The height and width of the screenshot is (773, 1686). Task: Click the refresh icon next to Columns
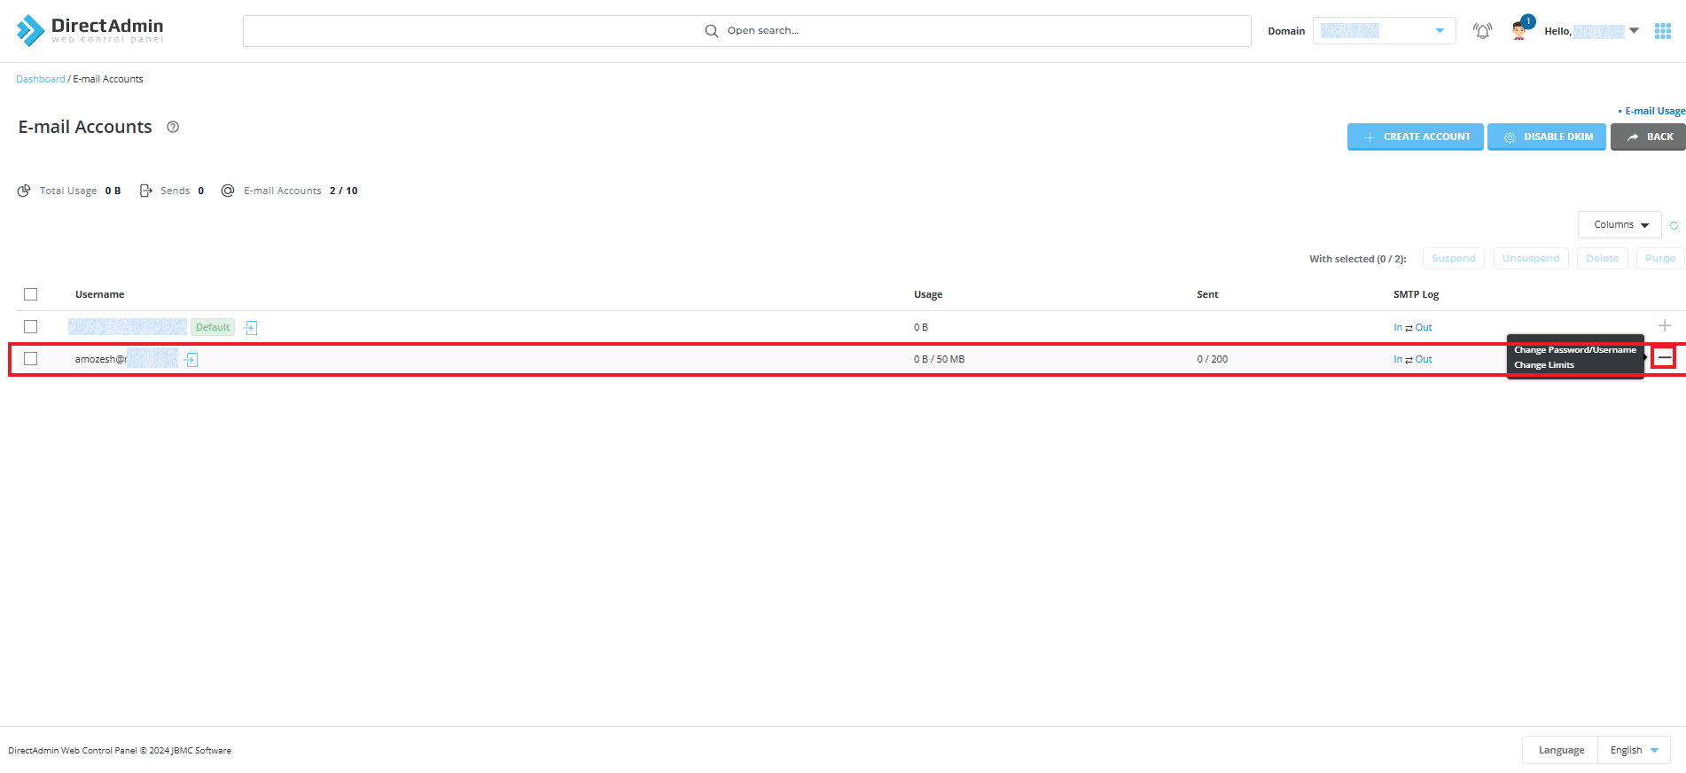[1674, 225]
